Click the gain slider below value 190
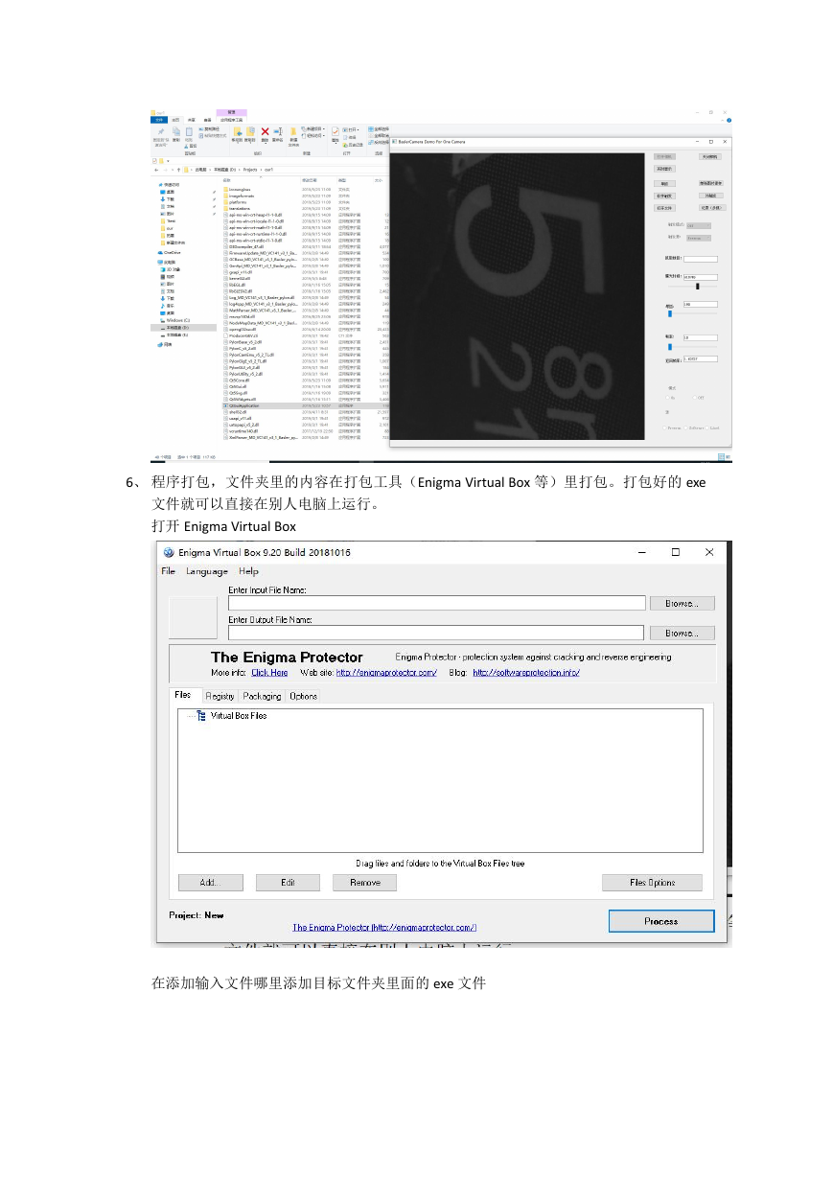The height and width of the screenshot is (1177, 833). [x=692, y=313]
